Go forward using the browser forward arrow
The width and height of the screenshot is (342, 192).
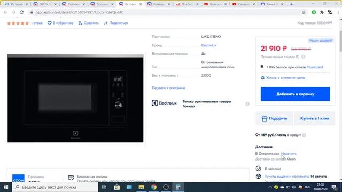tap(13, 12)
